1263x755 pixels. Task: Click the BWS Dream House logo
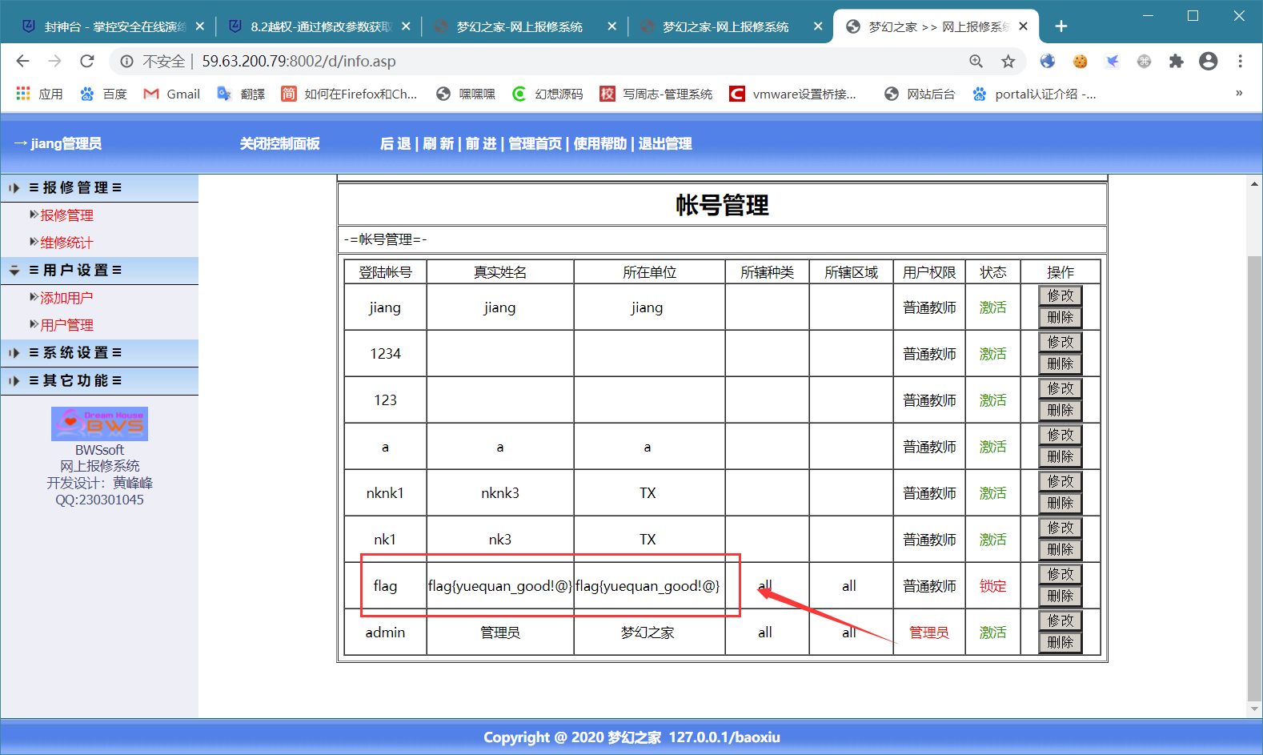[x=99, y=424]
